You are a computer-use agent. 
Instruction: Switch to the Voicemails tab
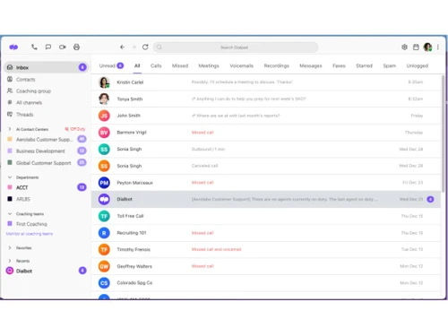pyautogui.click(x=241, y=65)
